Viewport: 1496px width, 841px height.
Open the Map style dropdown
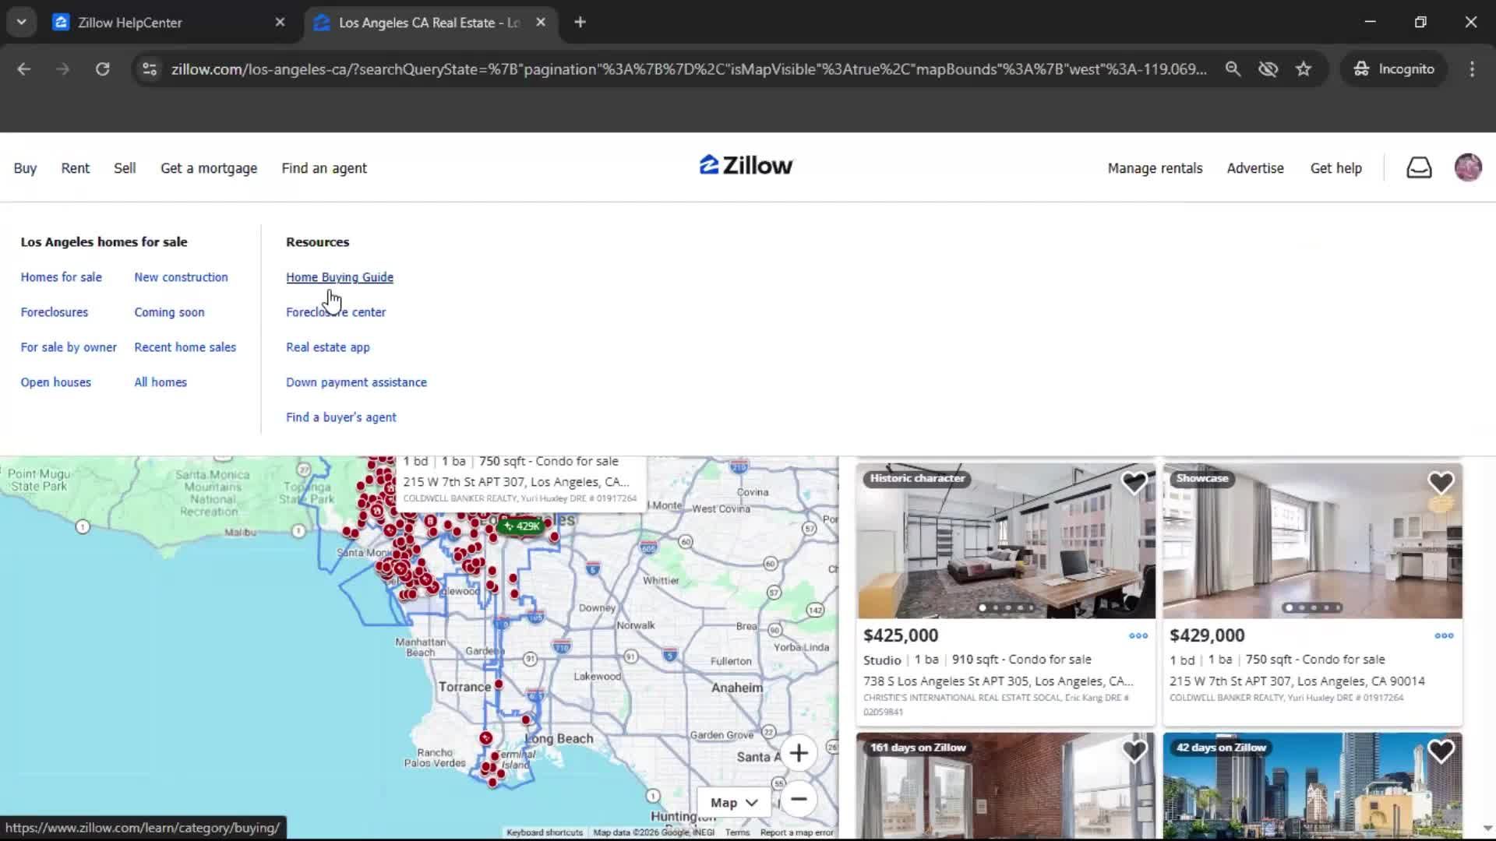click(732, 801)
